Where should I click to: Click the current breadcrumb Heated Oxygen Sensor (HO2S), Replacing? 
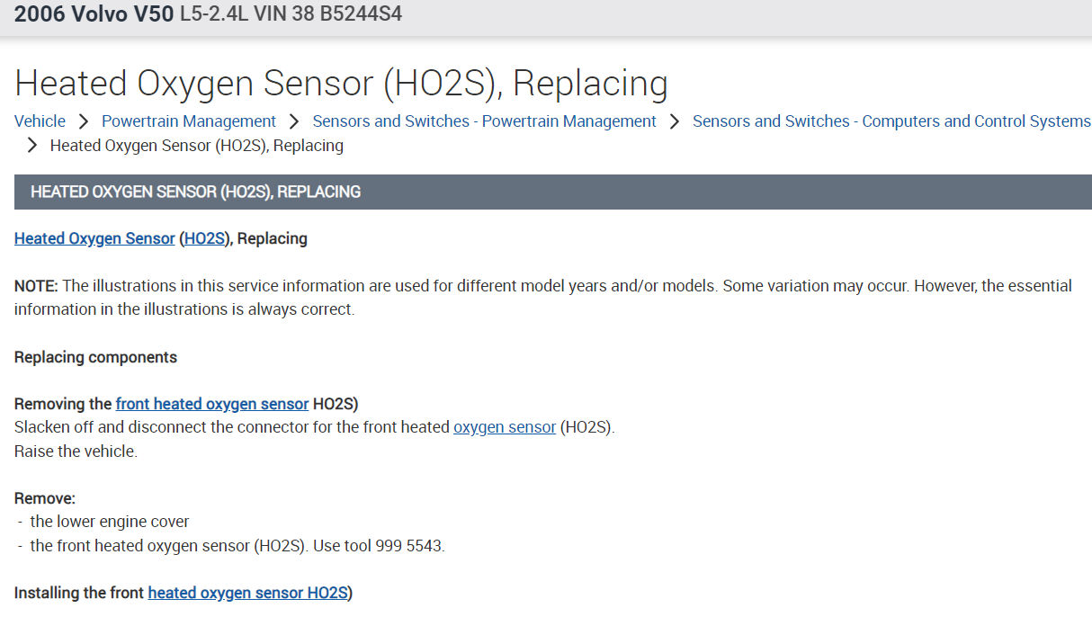tap(197, 146)
